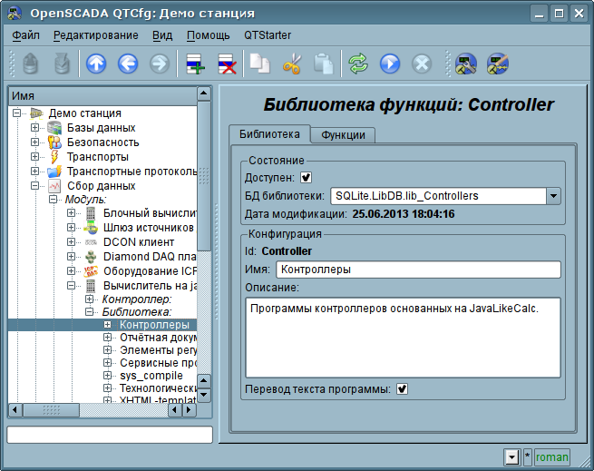The image size is (594, 471).
Task: Expand the Базы данных tree node
Action: click(35, 128)
